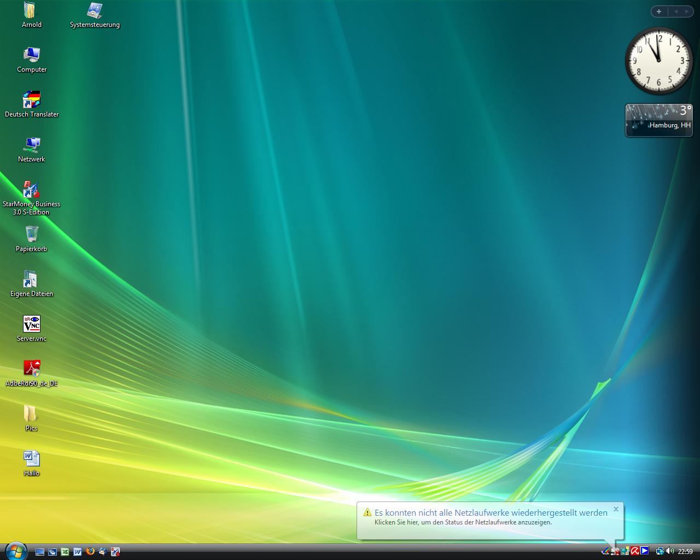This screenshot has width=700, height=560.
Task: Launch Thunderbird from Quick Launch
Action: point(103,552)
